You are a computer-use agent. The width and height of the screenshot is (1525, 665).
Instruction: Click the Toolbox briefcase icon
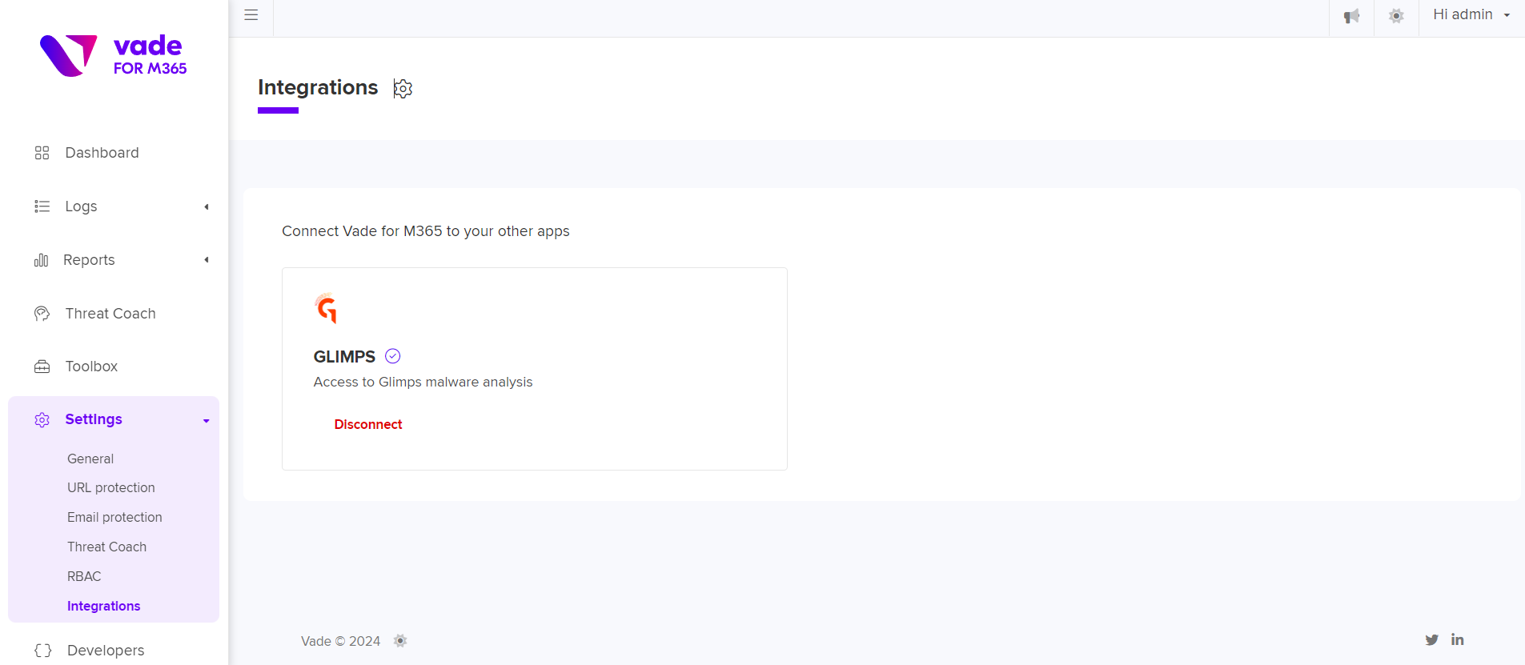pos(42,367)
